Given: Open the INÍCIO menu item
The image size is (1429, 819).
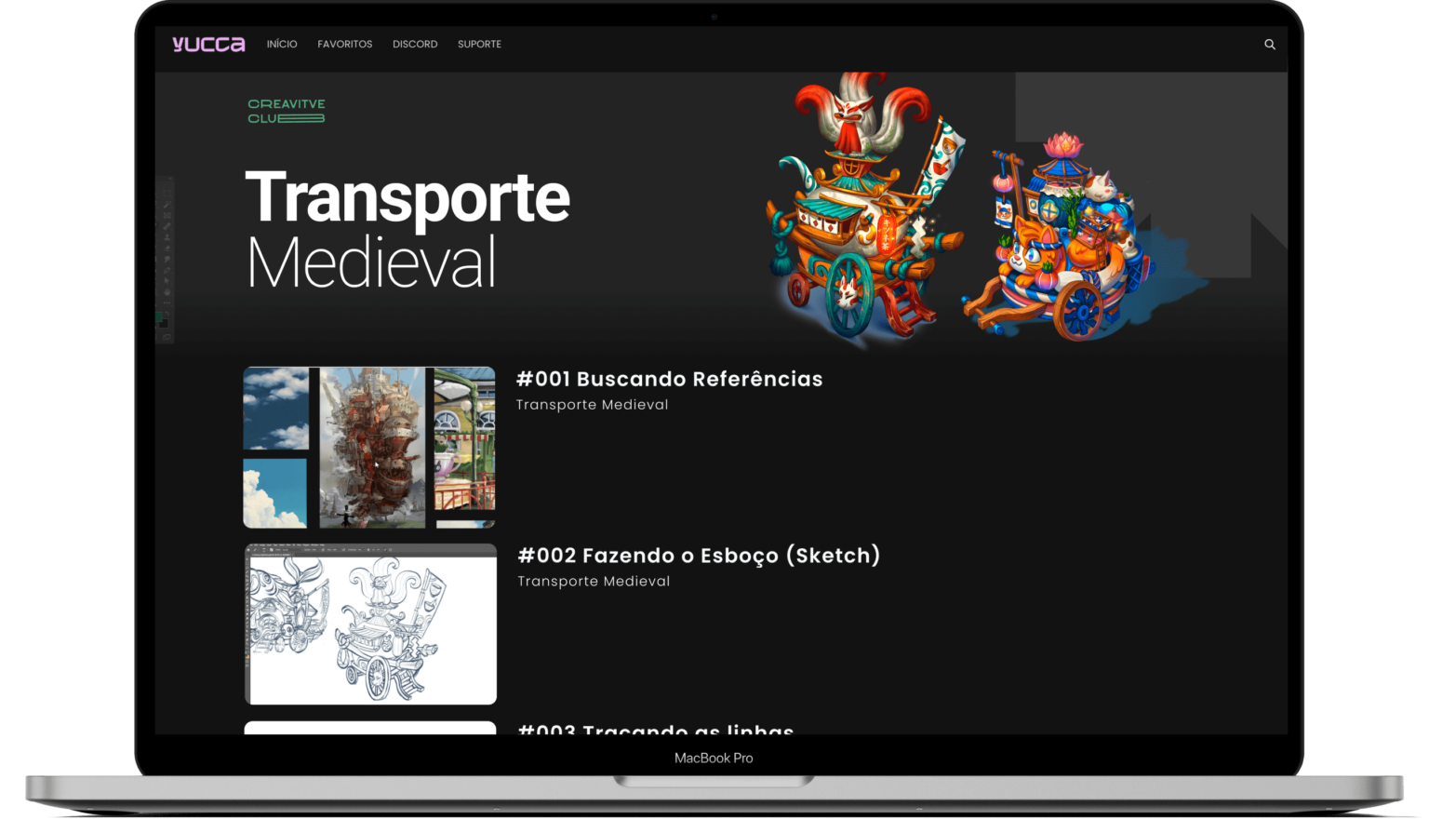Looking at the screenshot, I should (x=282, y=44).
